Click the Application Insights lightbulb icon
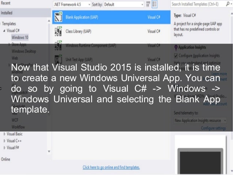The width and height of the screenshot is (233, 175). 176,47
